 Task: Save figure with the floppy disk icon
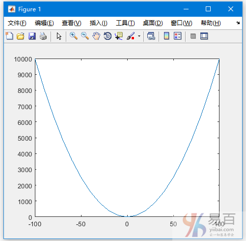click(32, 36)
